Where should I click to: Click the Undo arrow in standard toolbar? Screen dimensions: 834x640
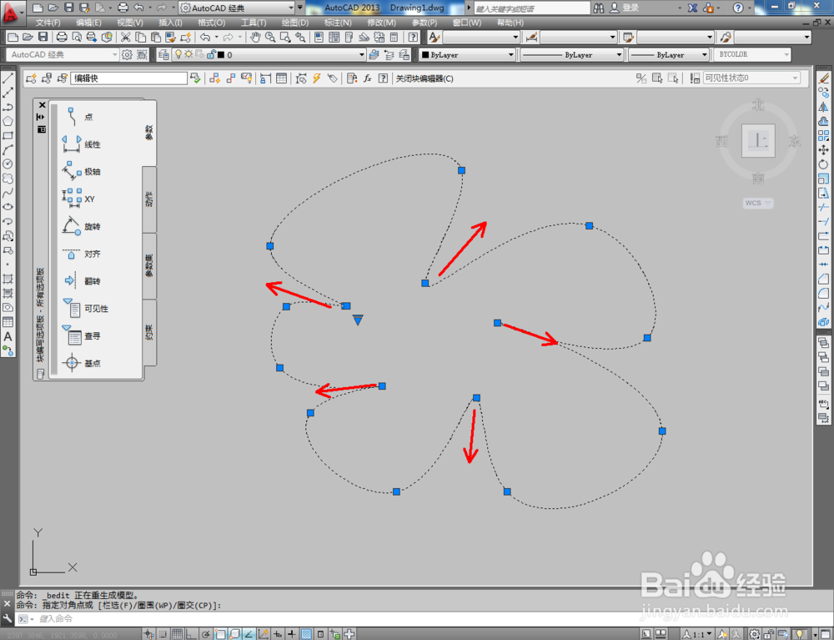[x=205, y=37]
